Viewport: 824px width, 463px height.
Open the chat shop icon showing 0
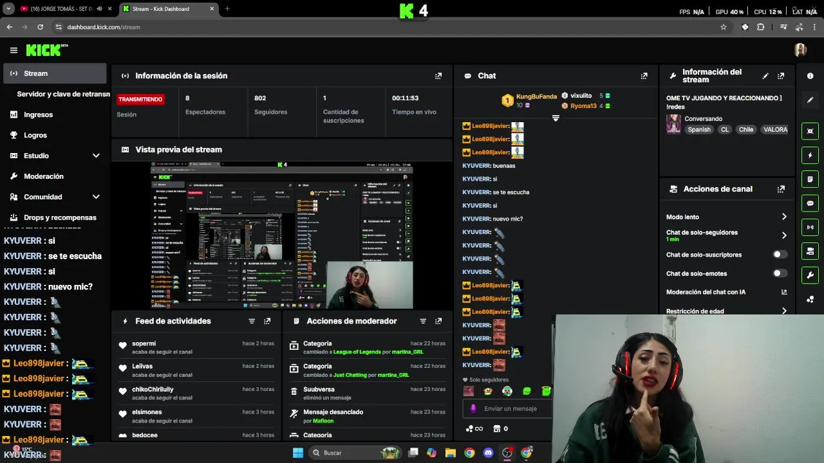tap(500, 428)
